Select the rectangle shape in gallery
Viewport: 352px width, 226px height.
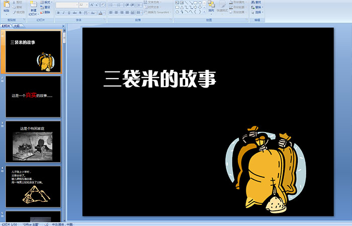pos(196,3)
